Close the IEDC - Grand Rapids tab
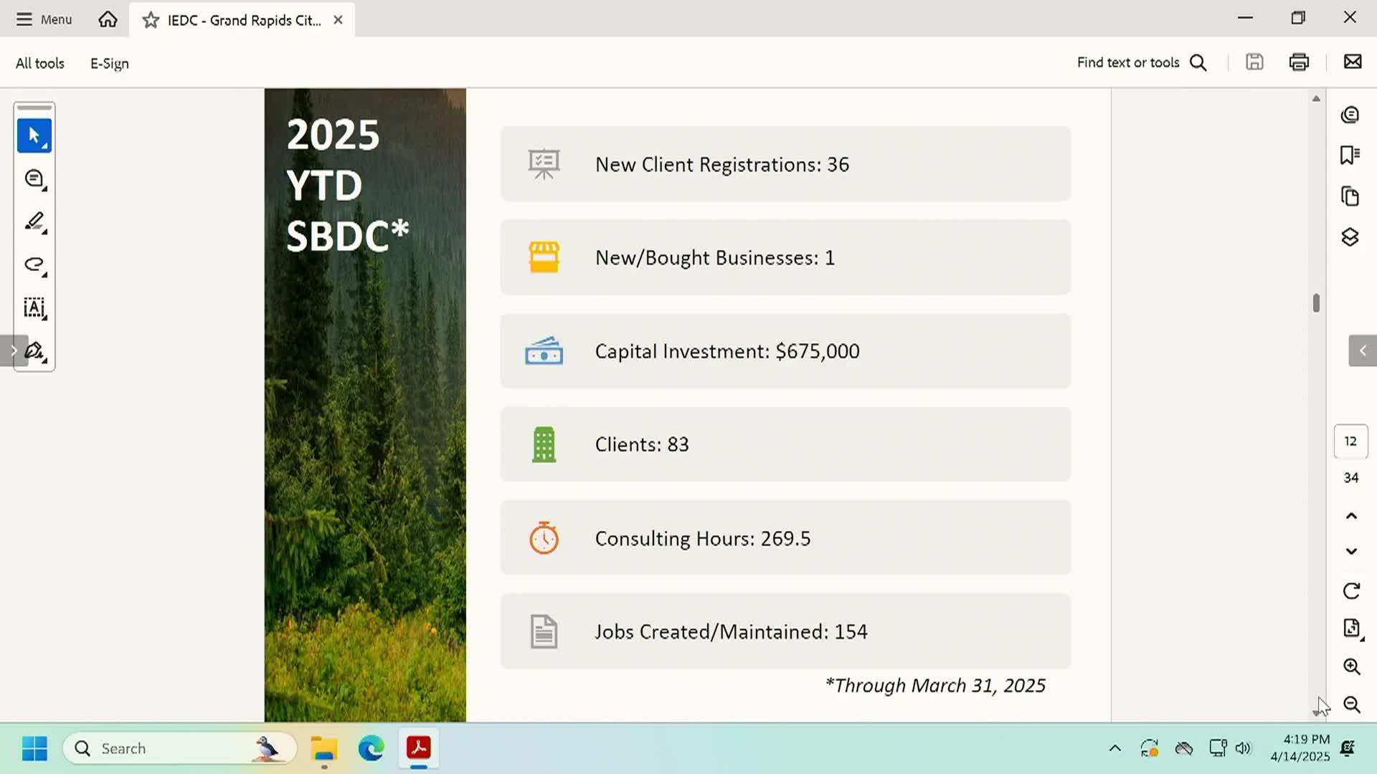The height and width of the screenshot is (774, 1377). point(338,20)
